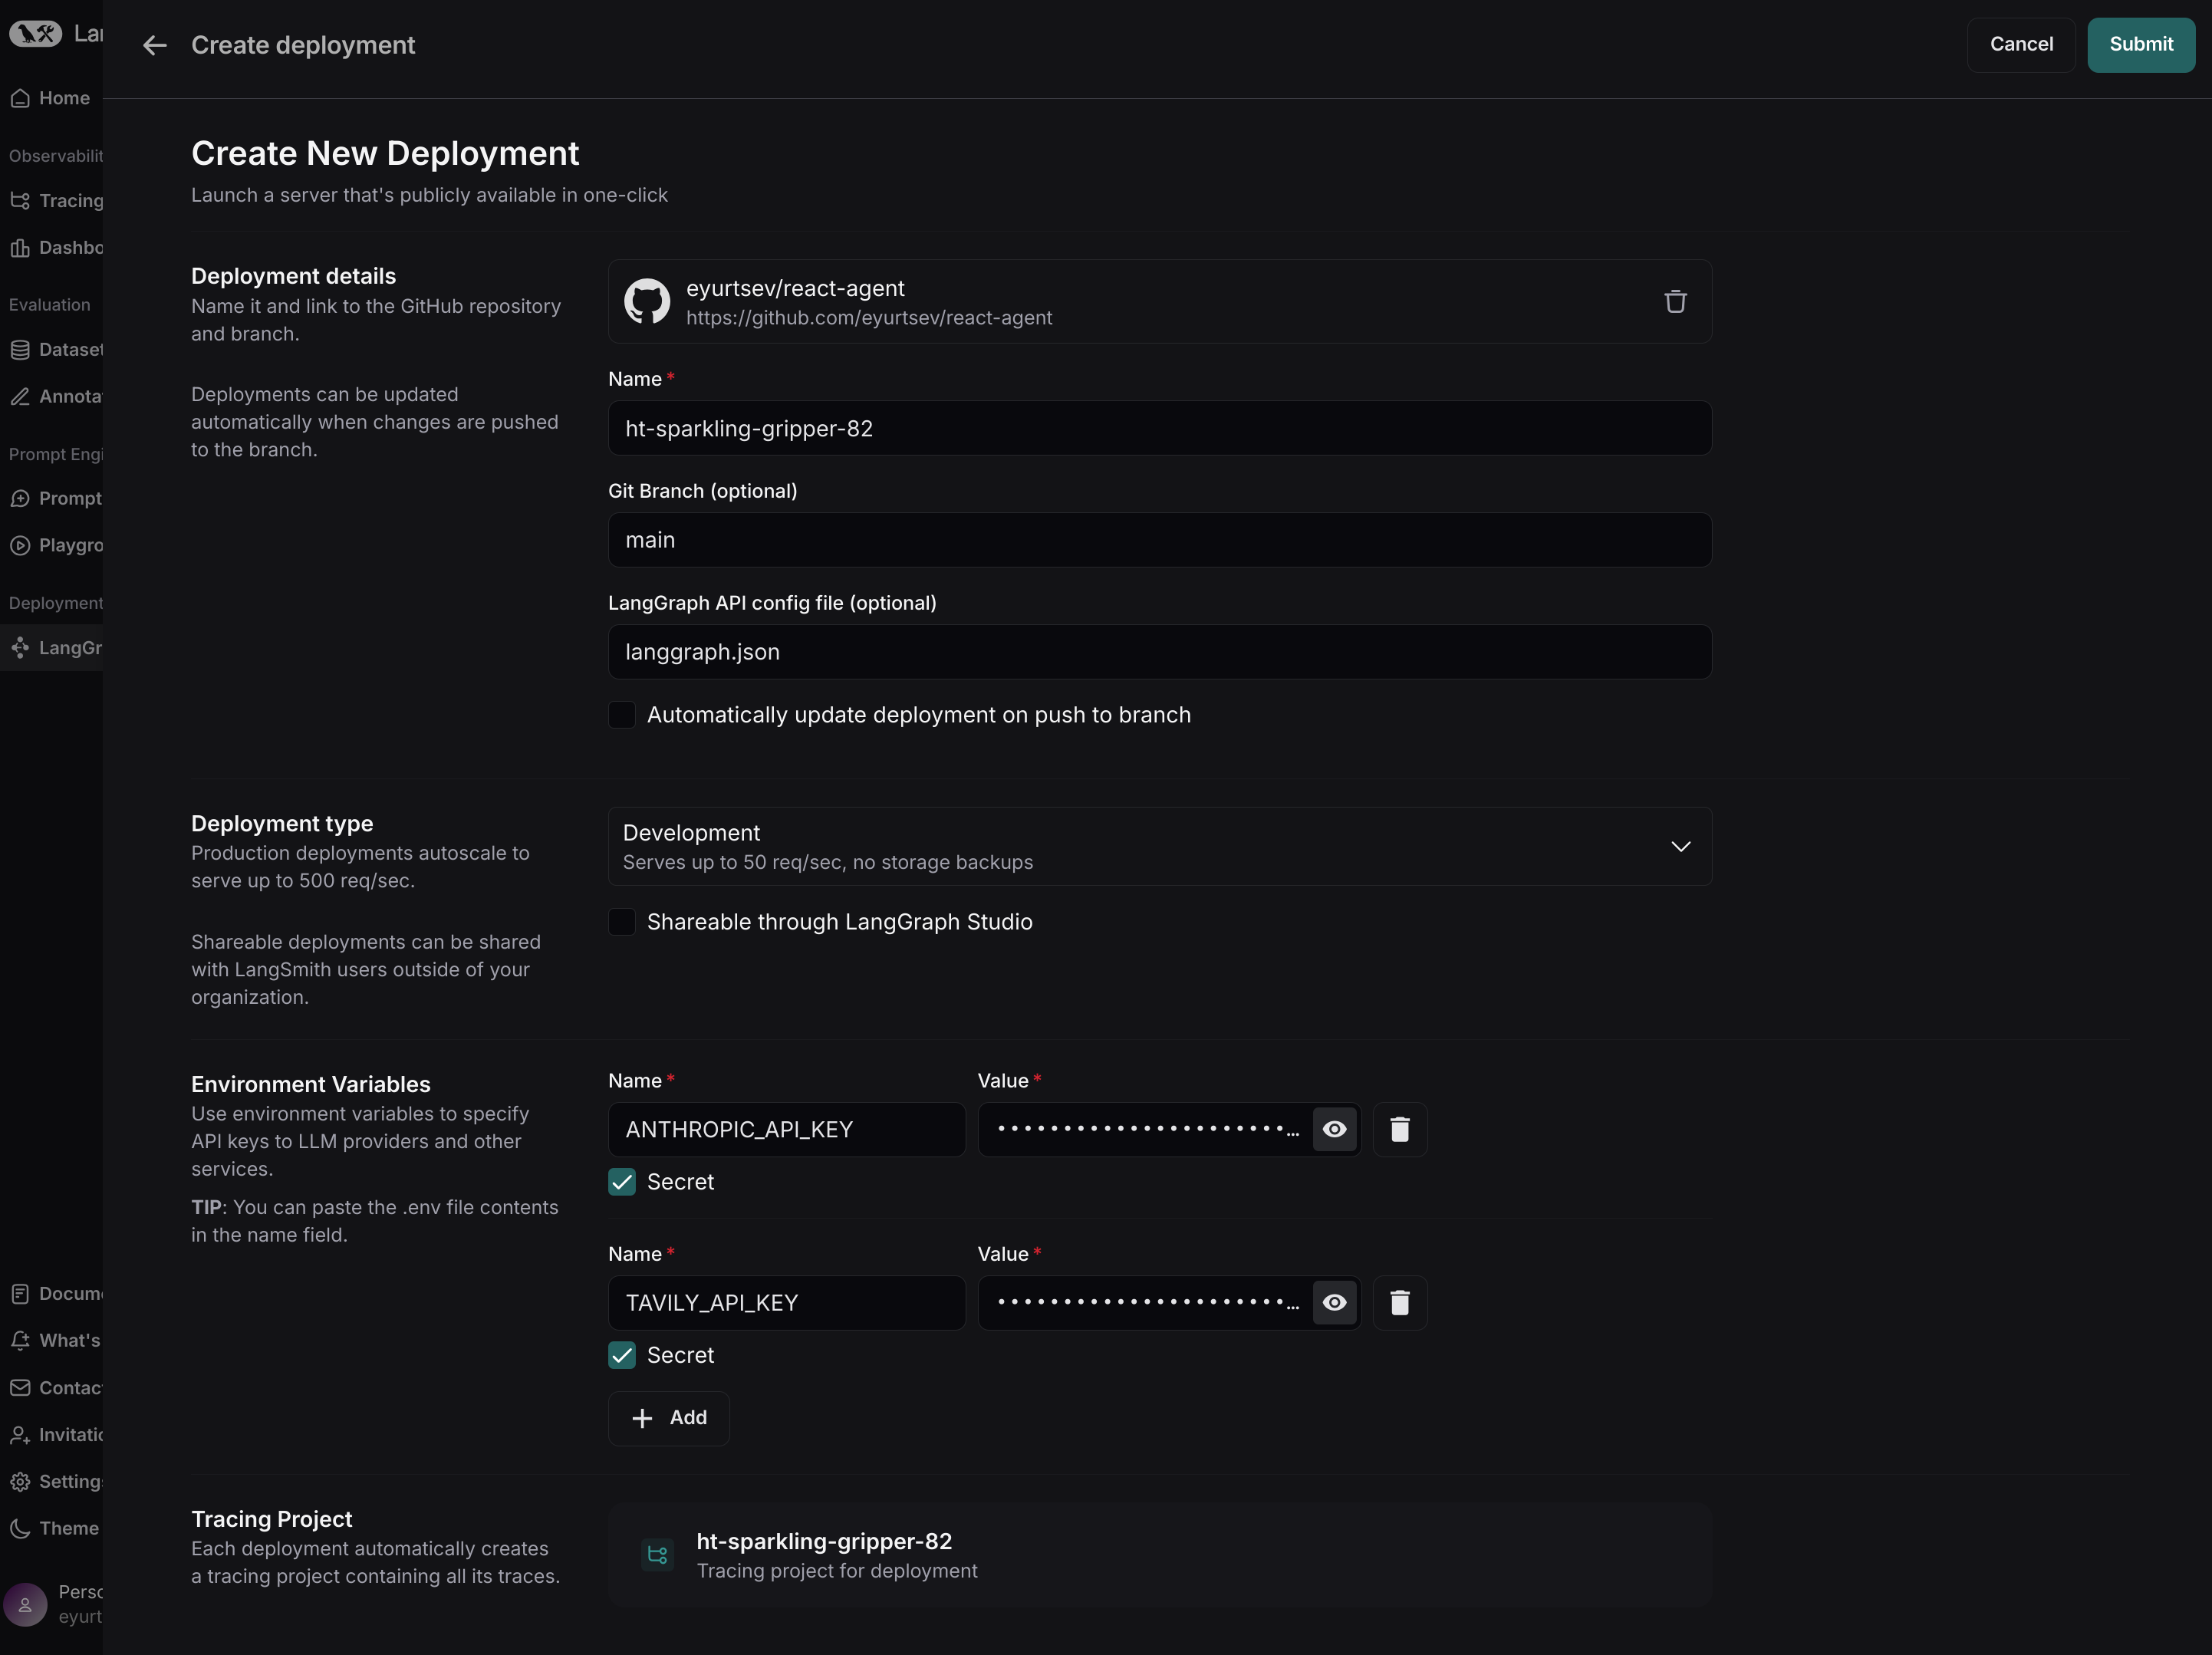Click the Invitations person icon

(20, 1435)
